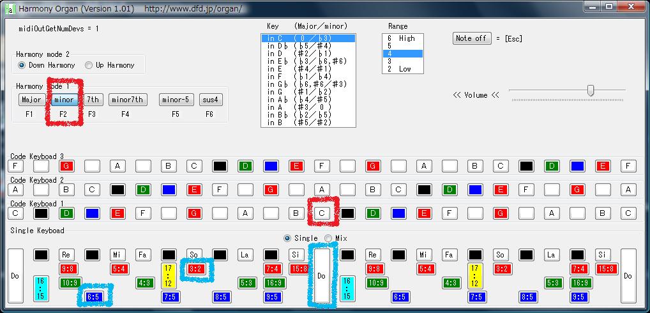Activate the 7th chord button
This screenshot has height=313, width=650.
pyautogui.click(x=93, y=100)
